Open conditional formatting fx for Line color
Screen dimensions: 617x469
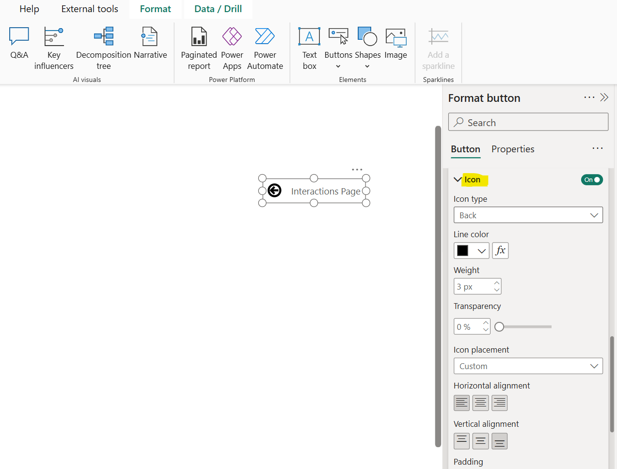[x=500, y=250]
